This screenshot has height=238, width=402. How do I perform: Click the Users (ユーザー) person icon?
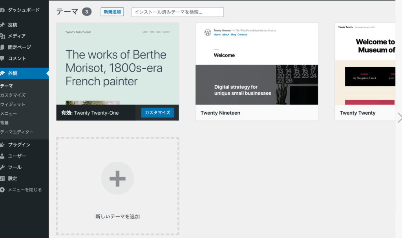2,156
